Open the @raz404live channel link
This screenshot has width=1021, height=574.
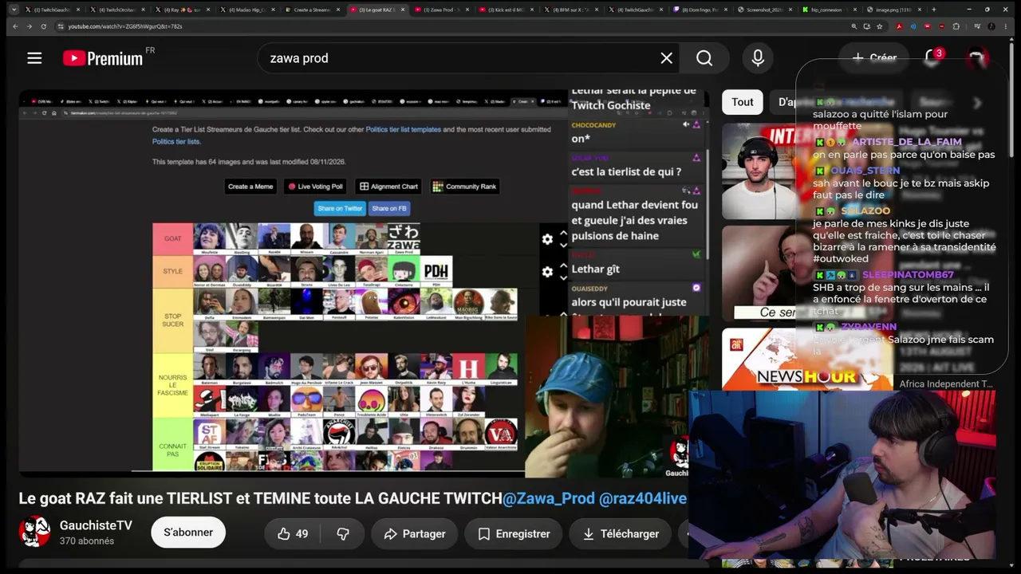(643, 498)
